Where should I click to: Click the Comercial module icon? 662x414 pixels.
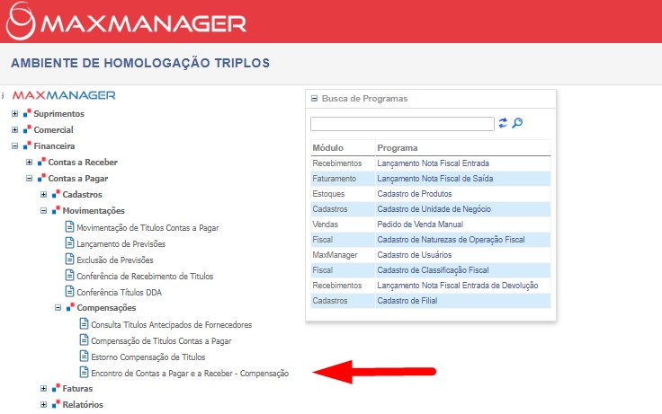point(28,129)
